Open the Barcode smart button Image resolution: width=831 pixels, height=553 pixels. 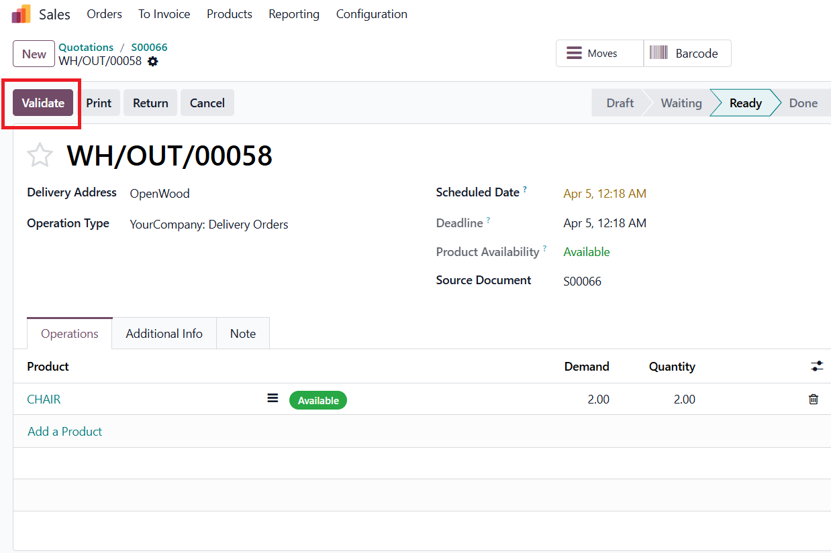tap(687, 54)
